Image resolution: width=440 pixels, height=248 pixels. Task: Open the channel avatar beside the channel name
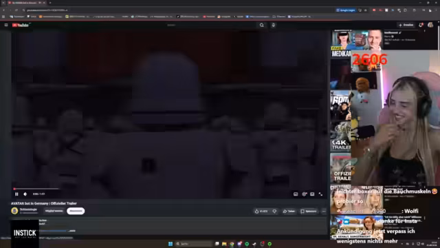tap(14, 211)
